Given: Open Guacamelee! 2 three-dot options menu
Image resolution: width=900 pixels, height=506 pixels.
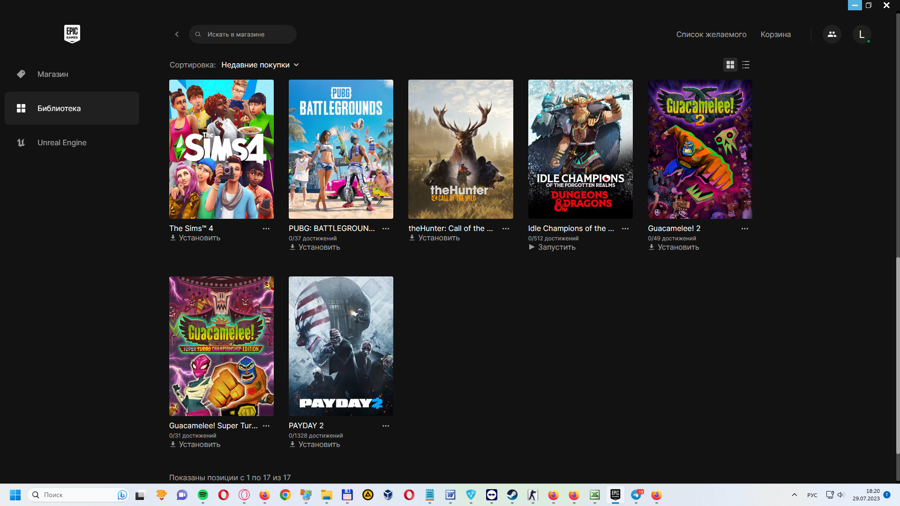Looking at the screenshot, I should tap(745, 229).
